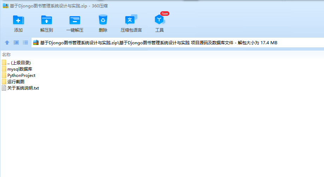Select the PythonProject folder
The image size is (324, 177).
tap(19, 76)
